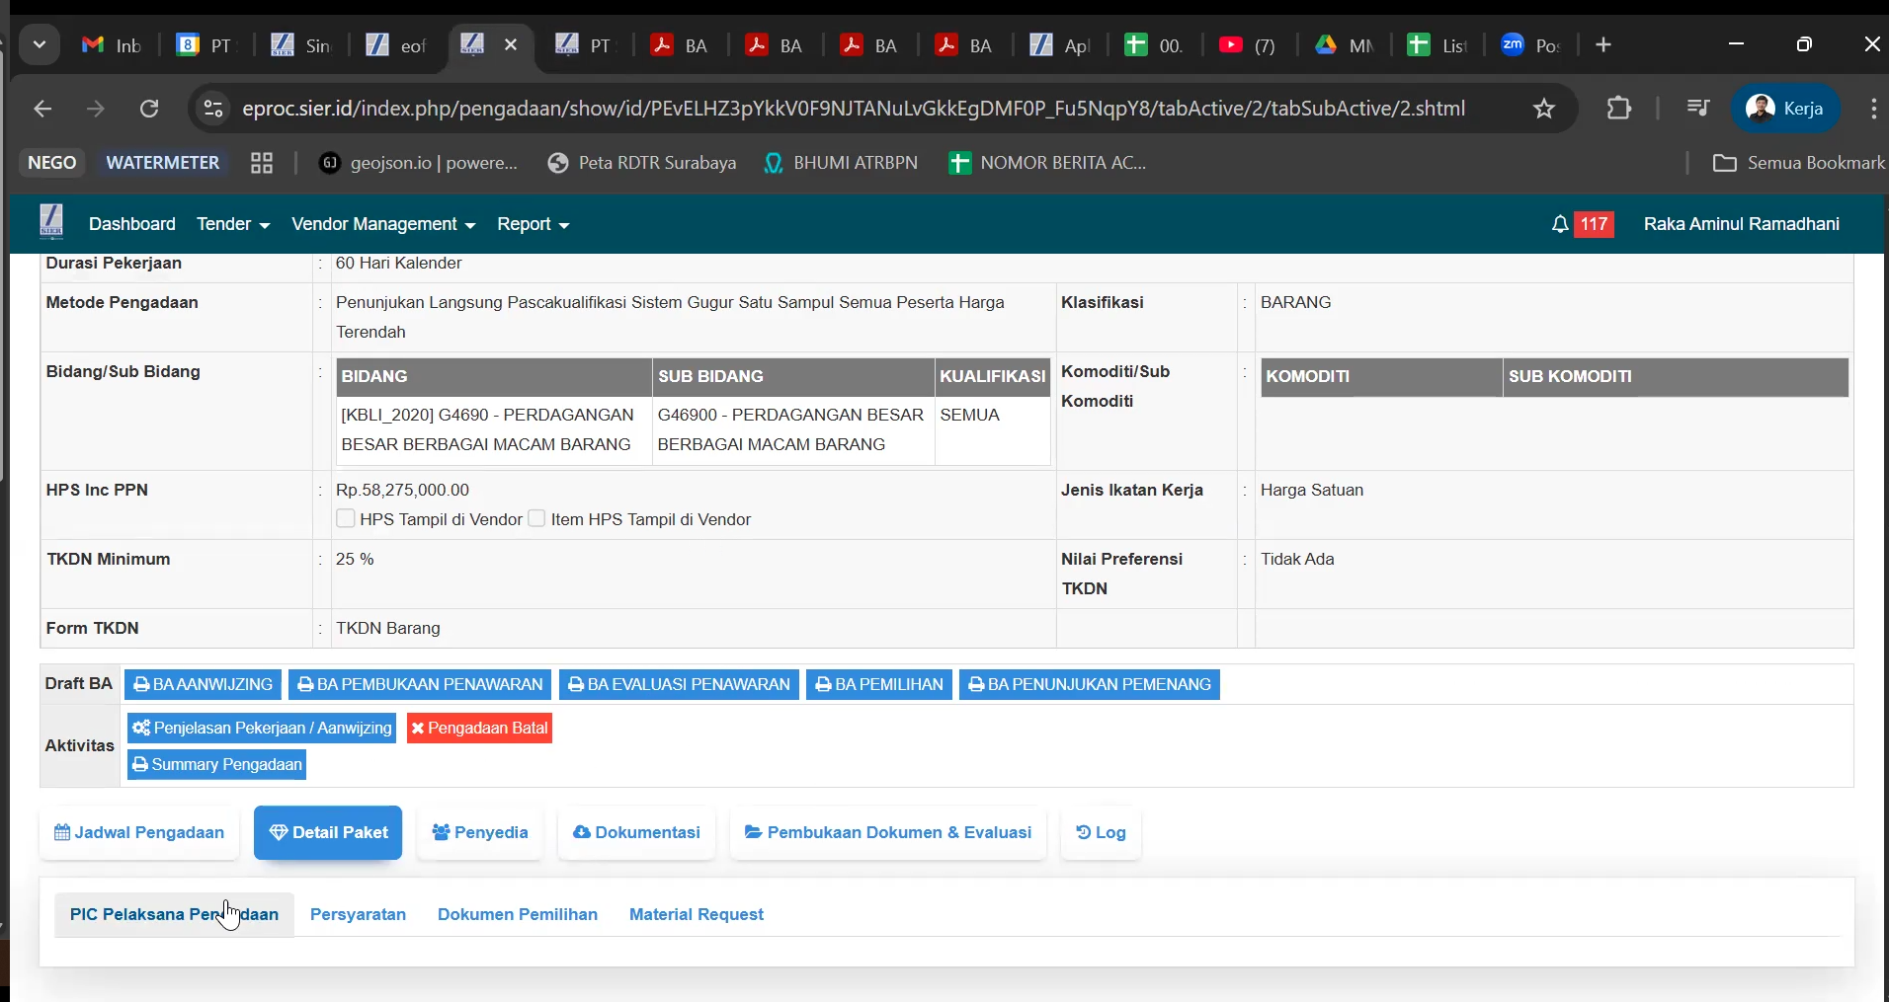Screen dimensions: 1889x1002
Task: Click the notification bell icon
Action: [x=1560, y=225]
